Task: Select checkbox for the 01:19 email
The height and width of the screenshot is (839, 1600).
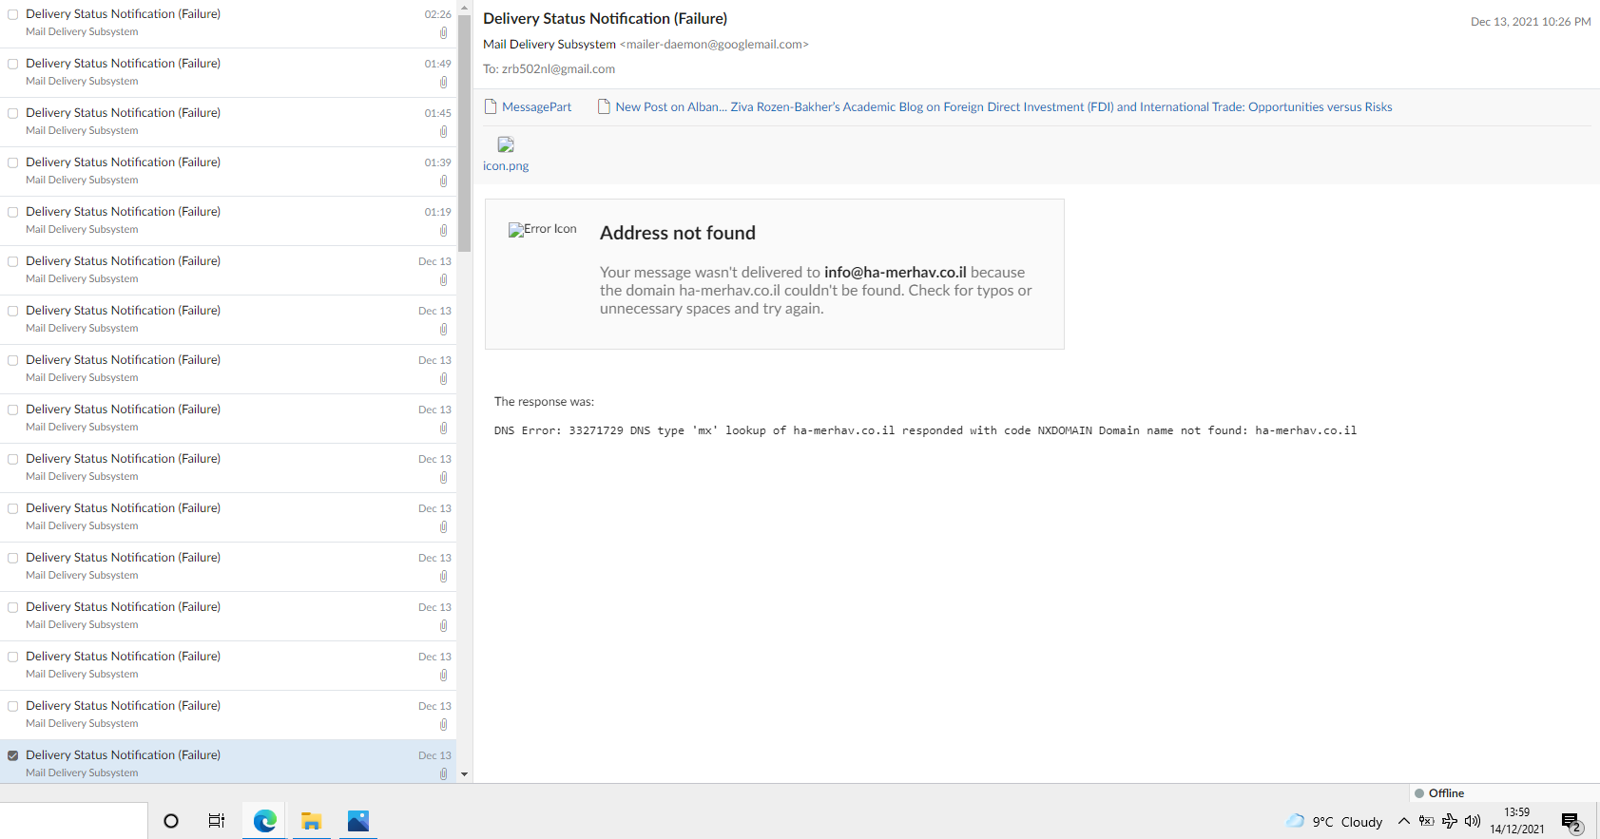Action: click(13, 212)
